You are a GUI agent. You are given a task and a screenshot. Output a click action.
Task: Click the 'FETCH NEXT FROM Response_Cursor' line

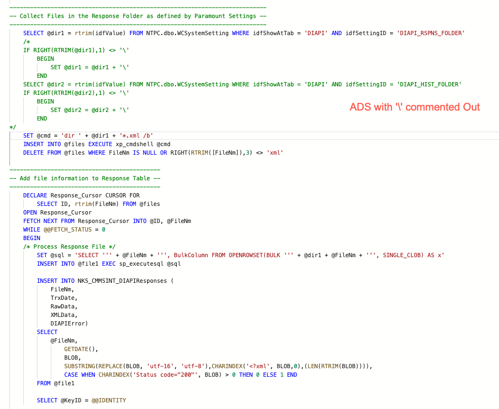[x=107, y=221]
